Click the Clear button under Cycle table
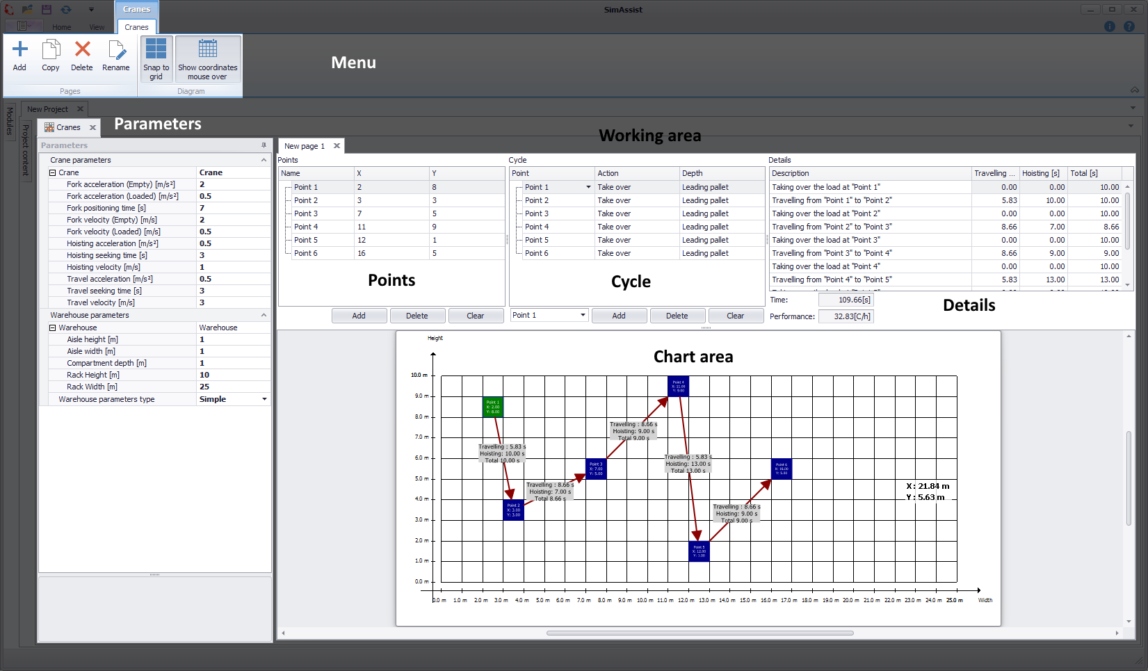This screenshot has height=671, width=1148. (x=735, y=316)
